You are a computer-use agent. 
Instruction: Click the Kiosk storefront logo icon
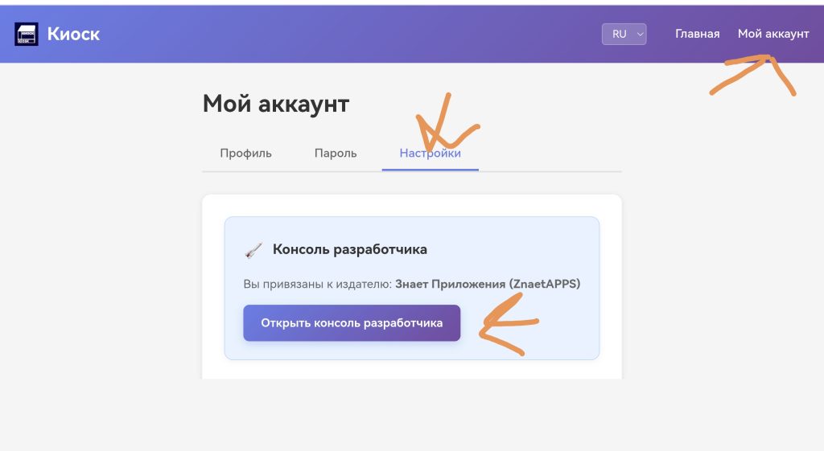point(27,35)
